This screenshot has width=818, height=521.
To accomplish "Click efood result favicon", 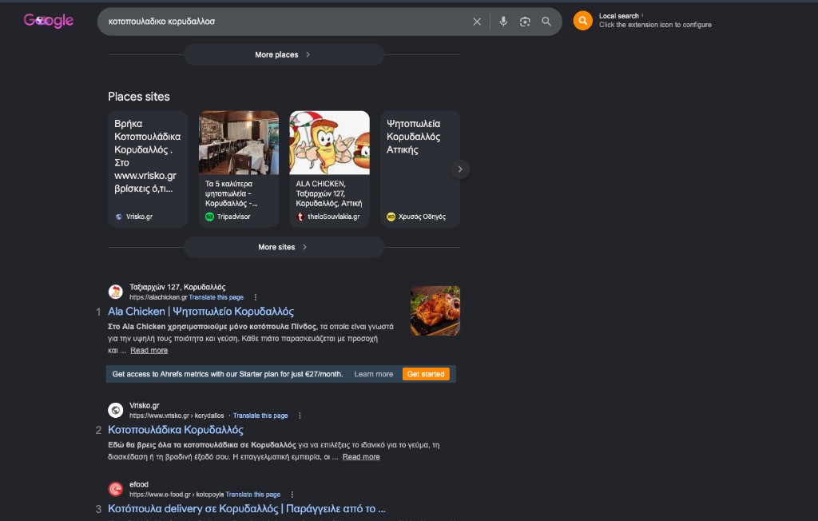I will tap(115, 489).
